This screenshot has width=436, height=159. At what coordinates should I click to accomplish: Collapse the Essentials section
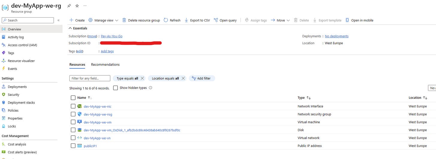pos(78,28)
